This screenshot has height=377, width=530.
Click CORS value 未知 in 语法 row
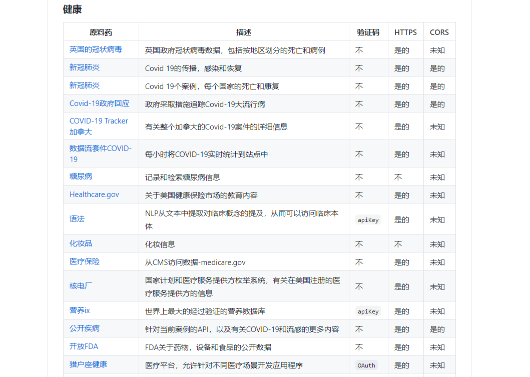coord(437,220)
